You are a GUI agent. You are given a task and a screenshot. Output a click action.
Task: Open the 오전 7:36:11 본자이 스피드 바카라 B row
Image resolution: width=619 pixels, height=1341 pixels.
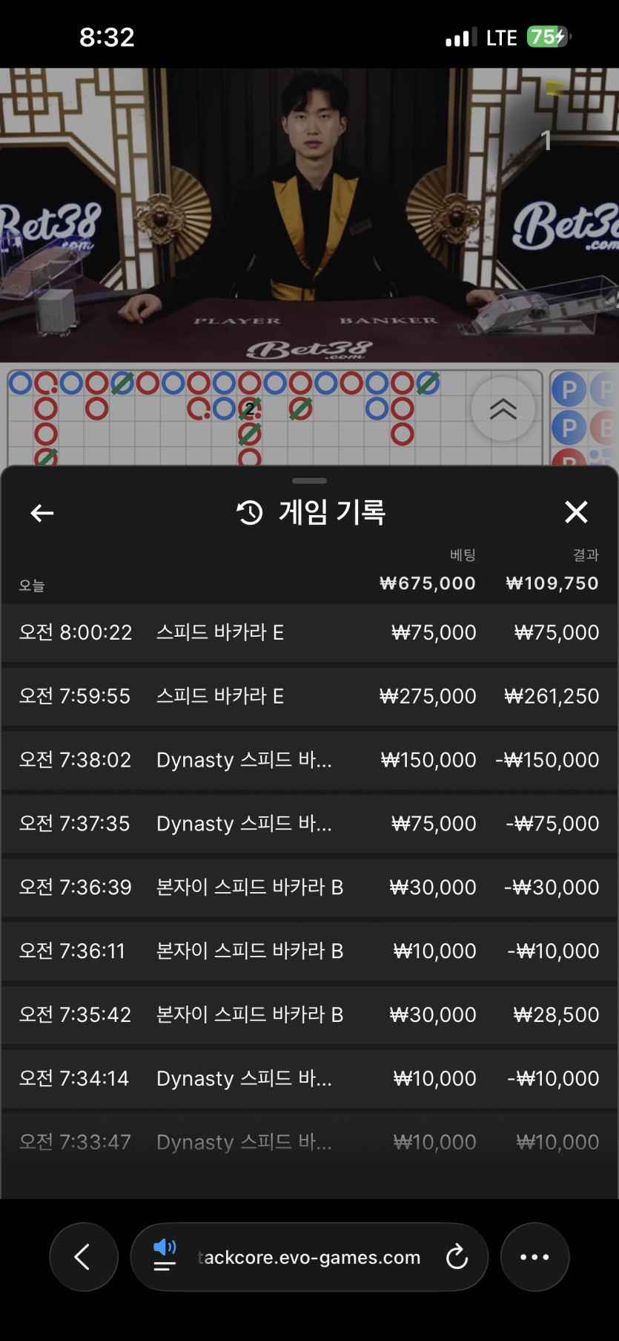(x=309, y=951)
